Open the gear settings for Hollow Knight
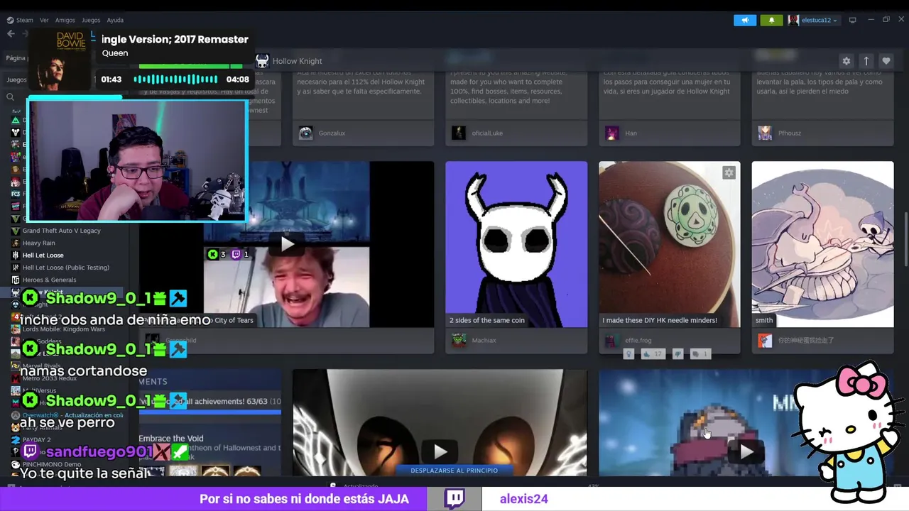 (846, 61)
